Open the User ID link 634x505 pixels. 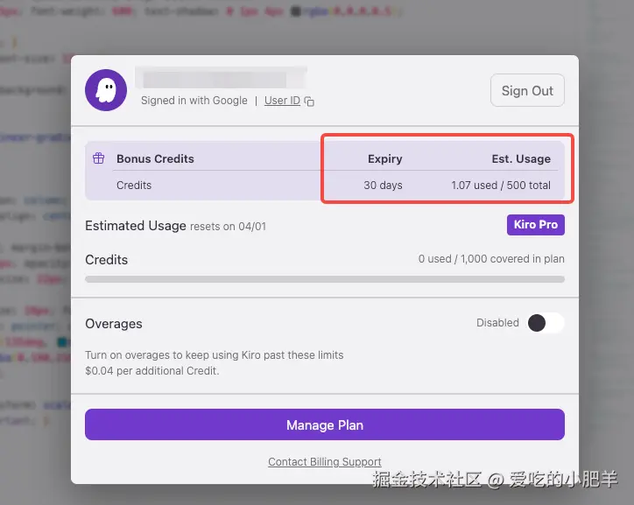point(282,100)
